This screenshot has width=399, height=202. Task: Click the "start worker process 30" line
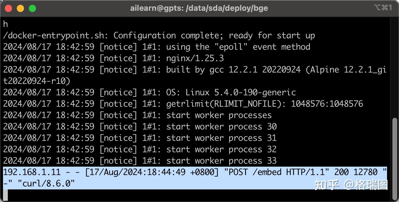click(x=221, y=126)
